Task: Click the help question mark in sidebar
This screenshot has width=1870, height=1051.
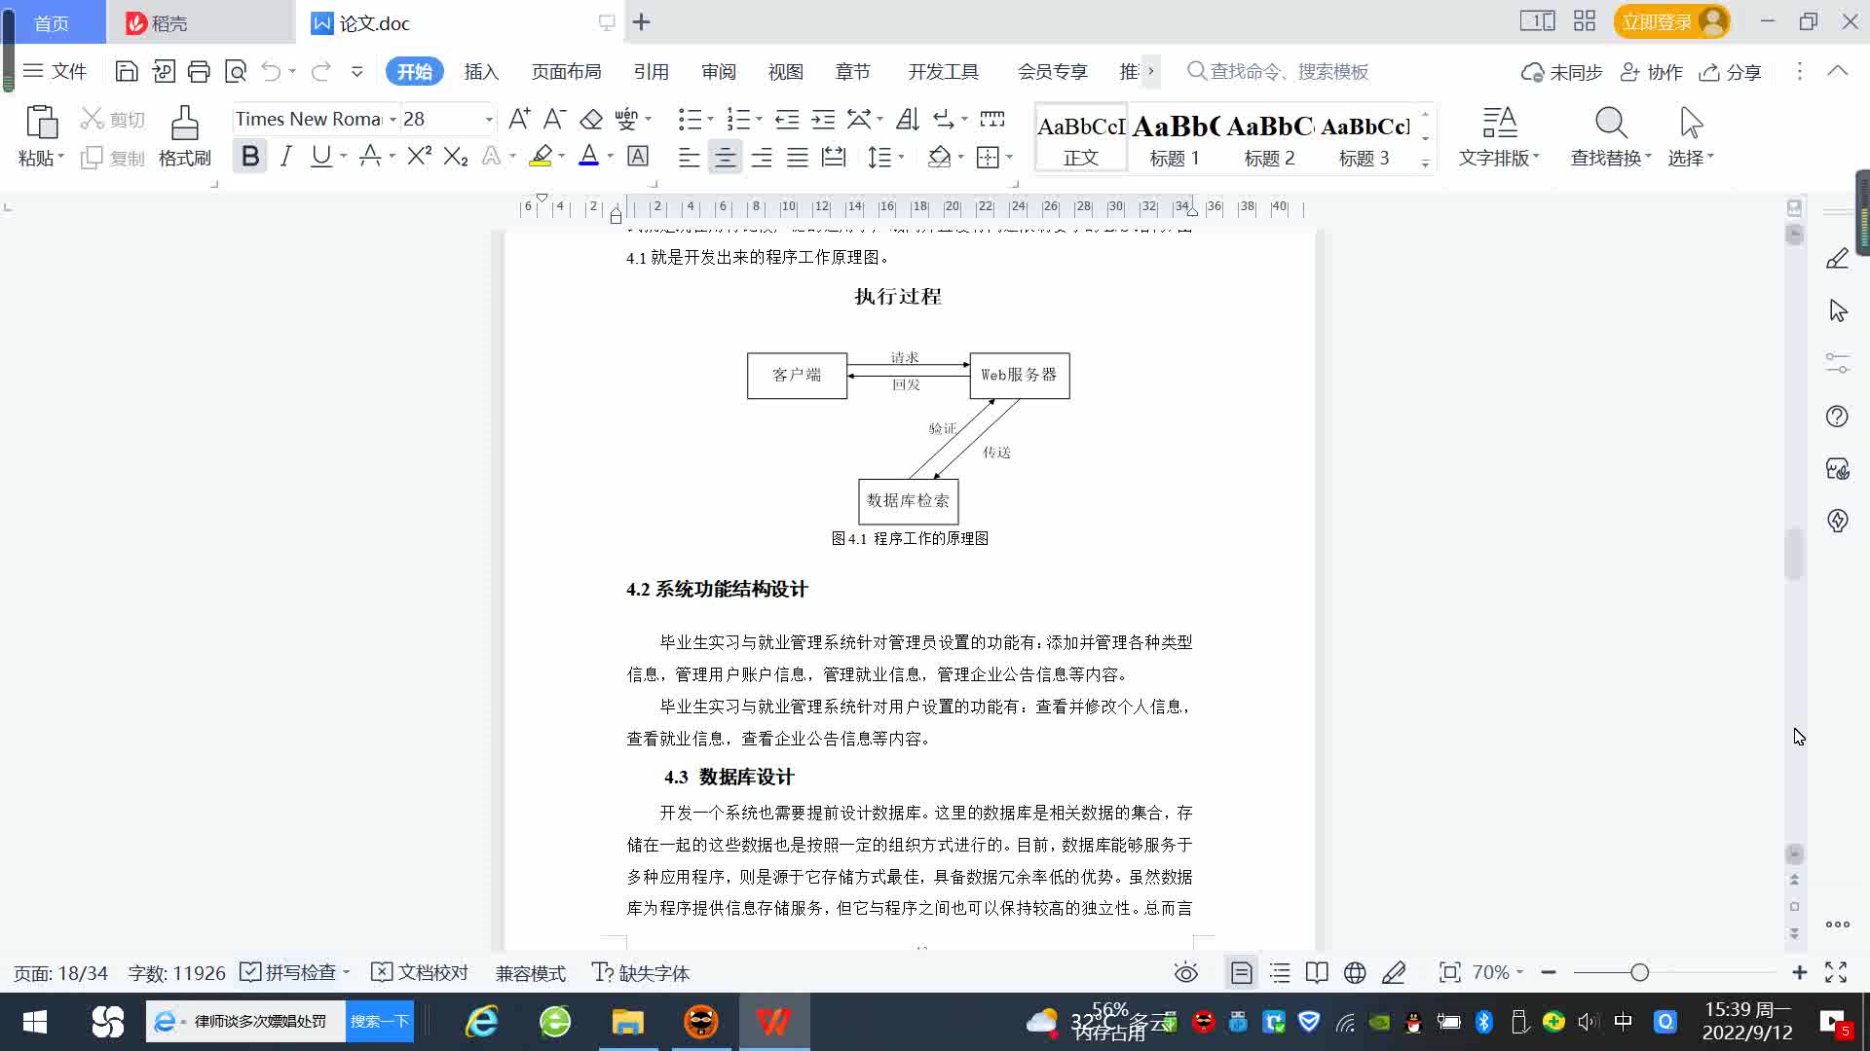Action: [x=1837, y=417]
